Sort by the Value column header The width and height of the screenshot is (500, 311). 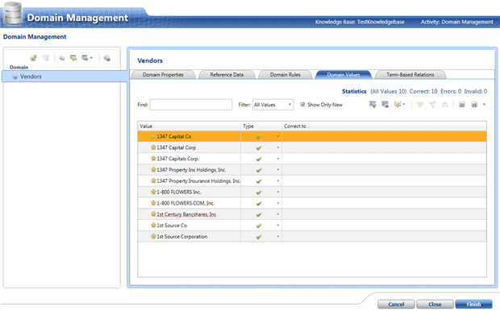[189, 126]
